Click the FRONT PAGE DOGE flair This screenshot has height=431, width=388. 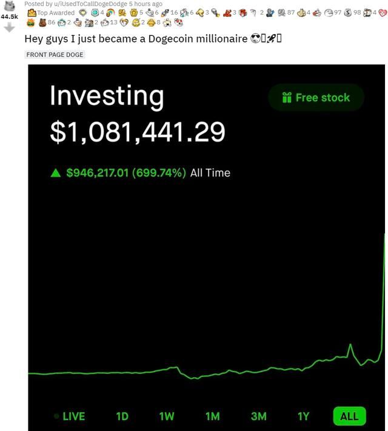click(55, 55)
